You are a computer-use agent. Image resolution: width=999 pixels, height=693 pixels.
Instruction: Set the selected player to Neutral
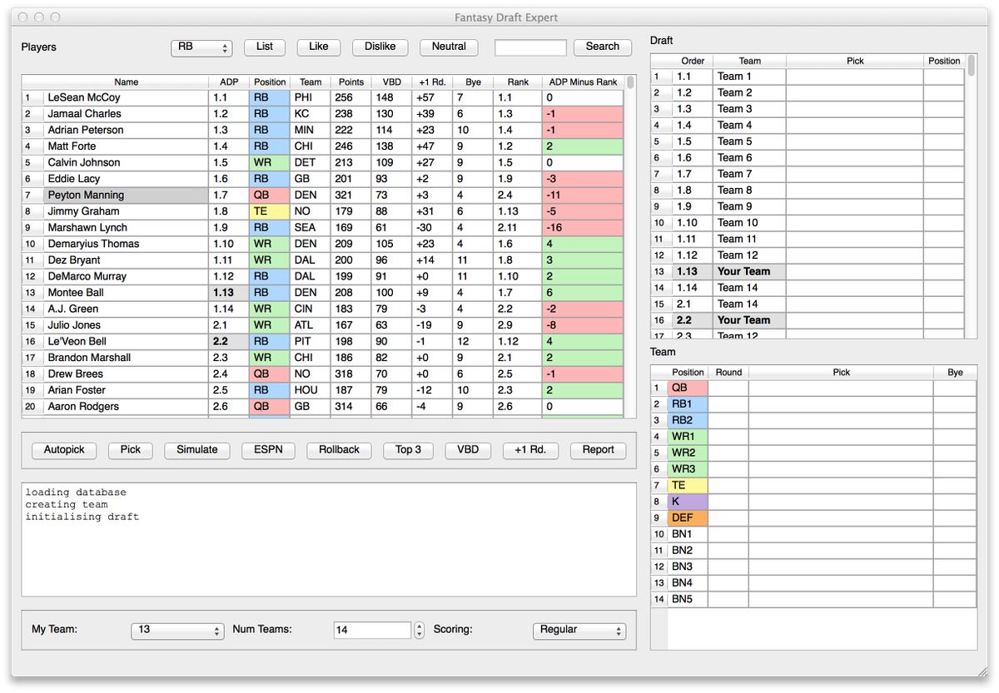point(448,47)
